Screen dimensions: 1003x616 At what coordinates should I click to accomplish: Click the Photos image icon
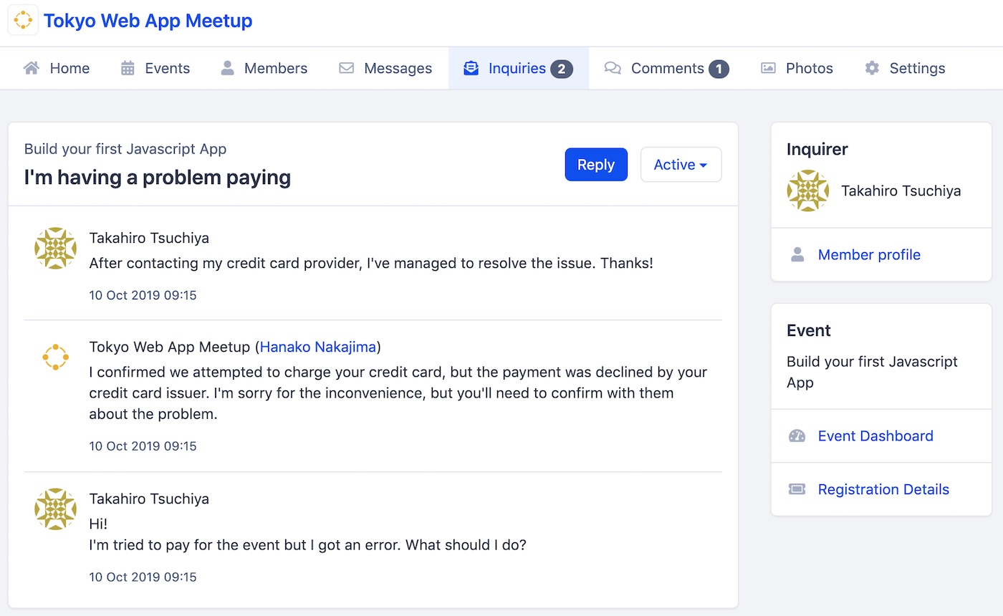click(768, 69)
